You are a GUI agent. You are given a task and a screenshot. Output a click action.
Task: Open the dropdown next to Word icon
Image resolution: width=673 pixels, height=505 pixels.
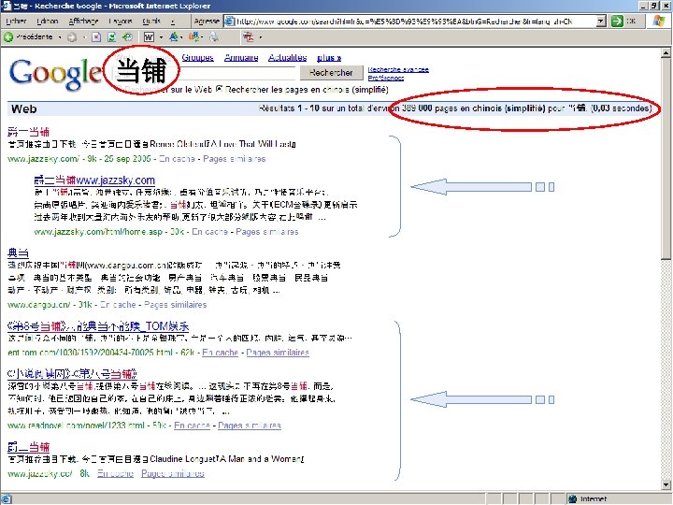point(161,37)
